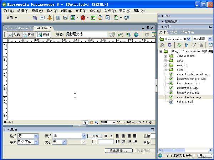
Task: Click the CSS button in Properties
Action: (95, 136)
